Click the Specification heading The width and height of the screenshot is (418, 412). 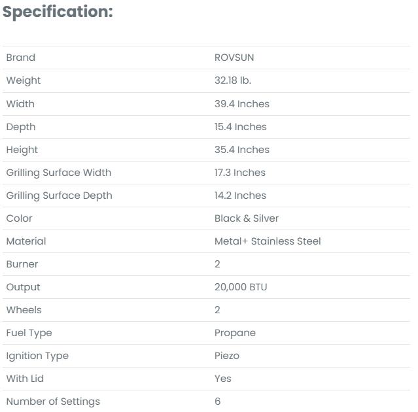click(x=58, y=12)
